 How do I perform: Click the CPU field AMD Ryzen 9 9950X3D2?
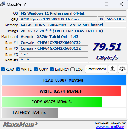pyautogui.click(x=58, y=19)
